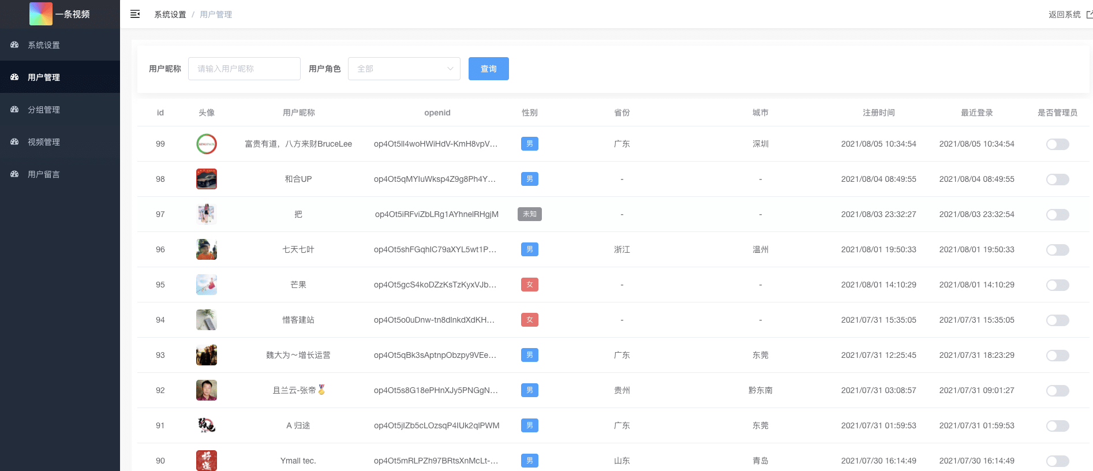Open avatar of user 魏大为～增长运营
1093x471 pixels.
207,355
